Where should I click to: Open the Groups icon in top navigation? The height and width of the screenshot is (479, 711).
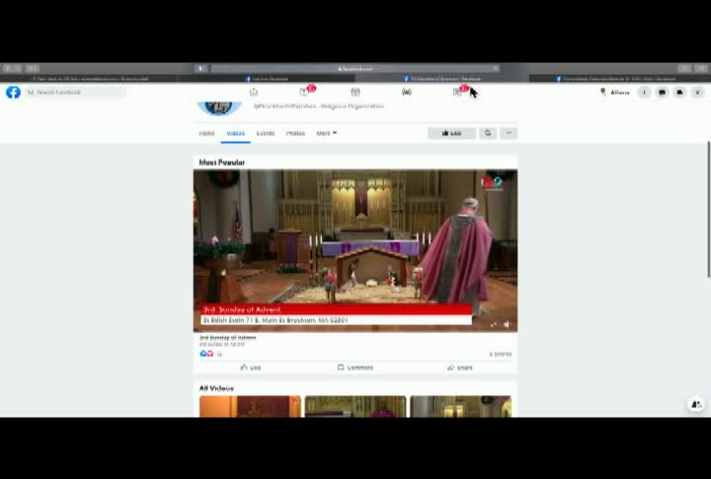pyautogui.click(x=407, y=93)
